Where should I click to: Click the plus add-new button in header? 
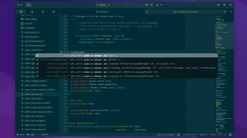tap(18, 5)
